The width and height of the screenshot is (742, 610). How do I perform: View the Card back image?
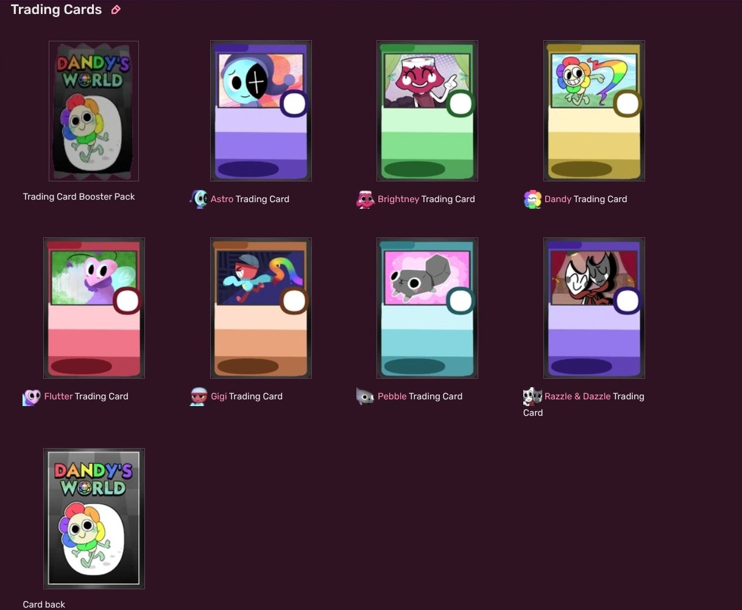(x=94, y=518)
